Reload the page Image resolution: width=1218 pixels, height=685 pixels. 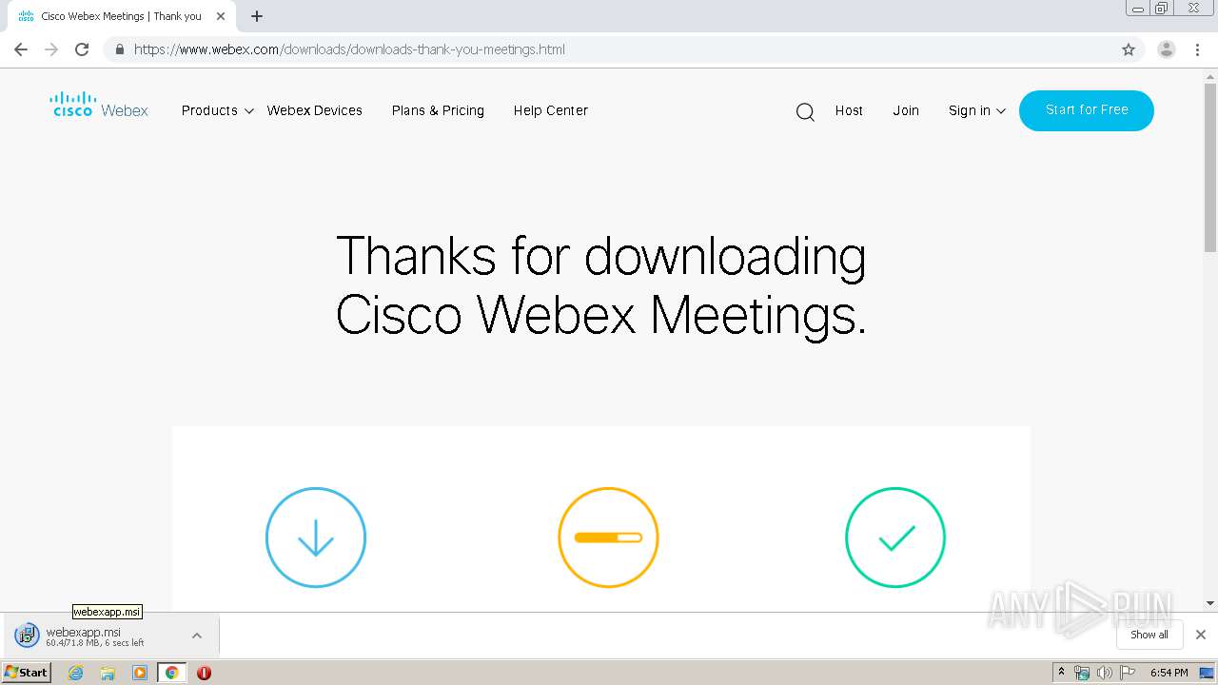82,49
